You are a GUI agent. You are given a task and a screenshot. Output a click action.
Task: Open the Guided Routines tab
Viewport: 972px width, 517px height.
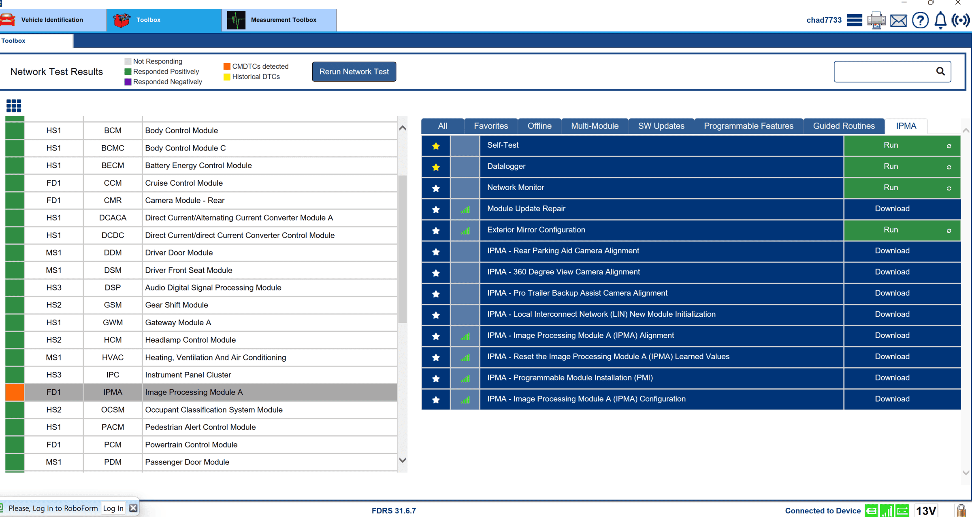(x=844, y=126)
